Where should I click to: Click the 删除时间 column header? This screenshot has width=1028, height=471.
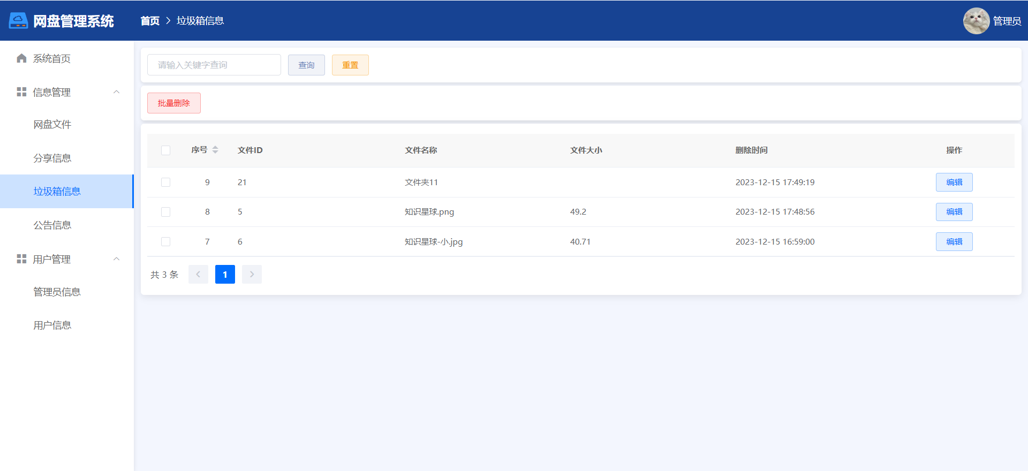751,150
